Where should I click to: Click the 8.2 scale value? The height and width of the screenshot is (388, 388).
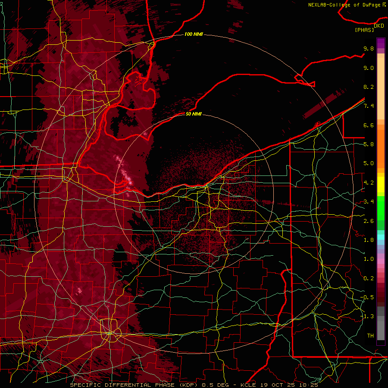(369, 87)
